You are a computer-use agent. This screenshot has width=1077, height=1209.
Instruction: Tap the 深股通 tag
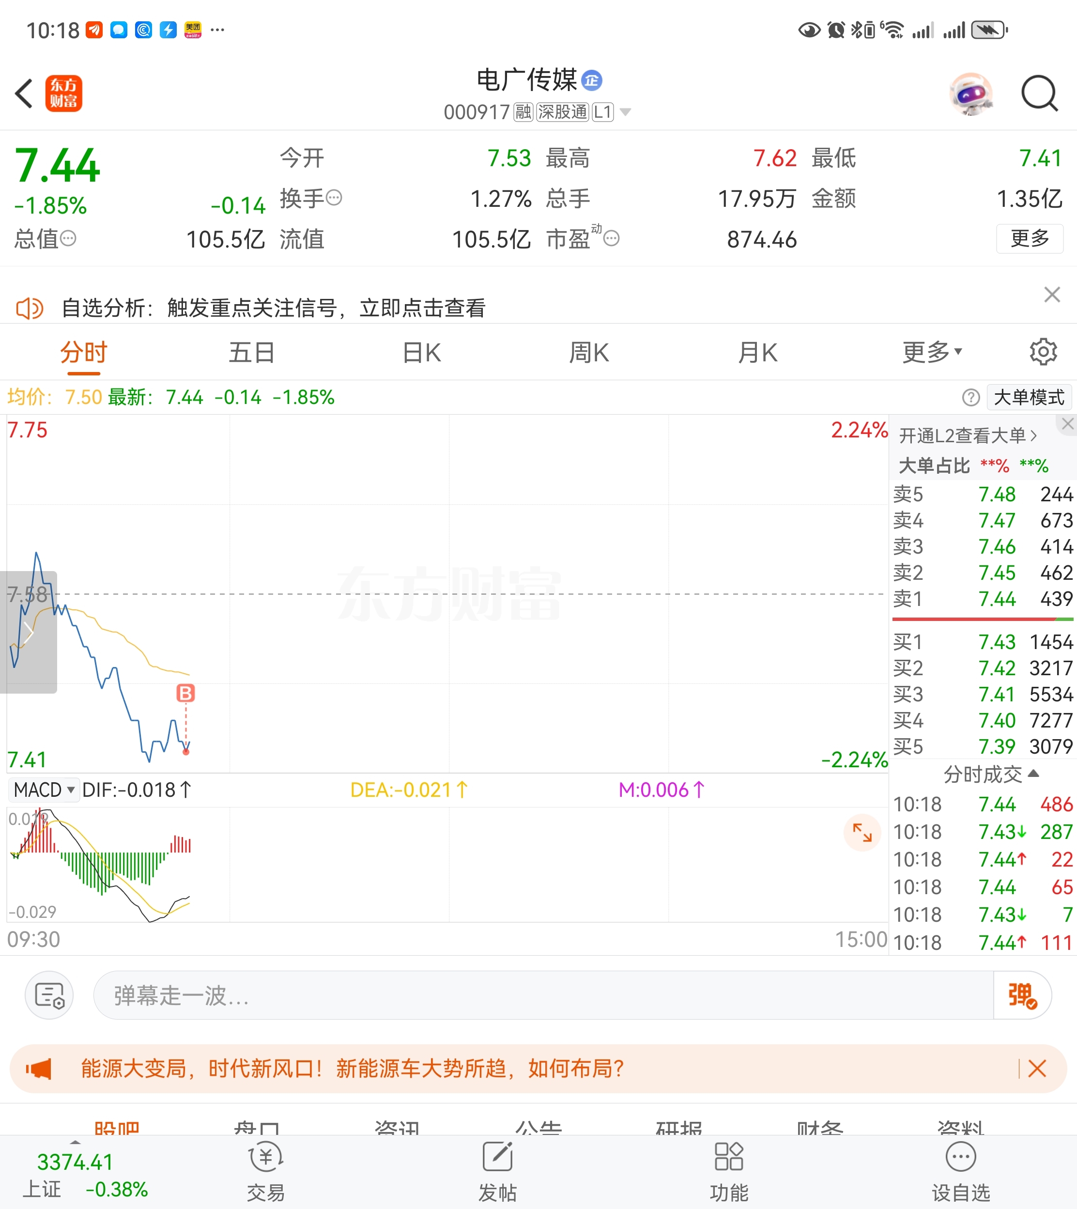[563, 111]
